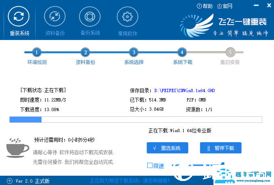Click the 总大小 3.84GB value
This screenshot has height=185, width=274.
click(x=156, y=109)
